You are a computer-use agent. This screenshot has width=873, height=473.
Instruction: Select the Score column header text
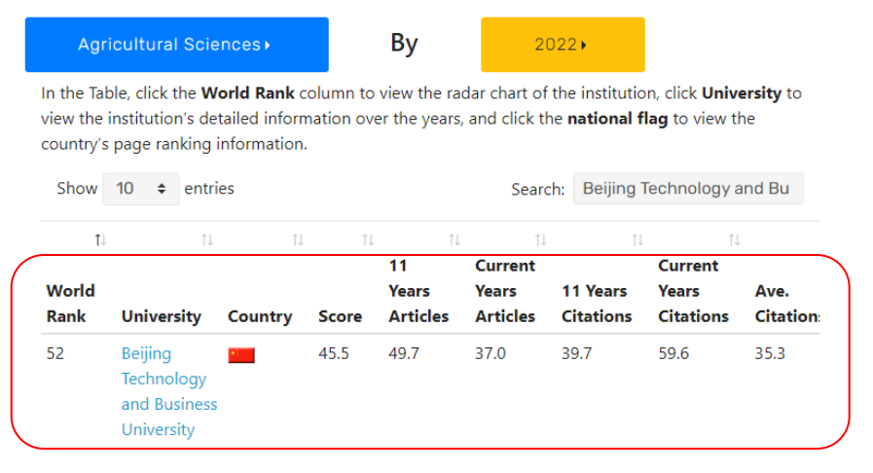pyautogui.click(x=340, y=316)
